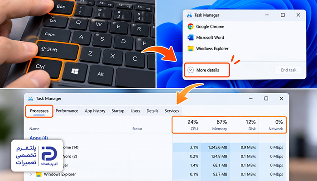The image size is (317, 181).
Task: Sort by the Name column header
Action: click(x=34, y=129)
